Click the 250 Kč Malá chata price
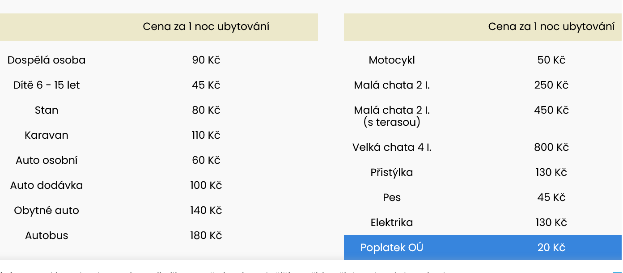This screenshot has height=273, width=623. click(x=551, y=85)
